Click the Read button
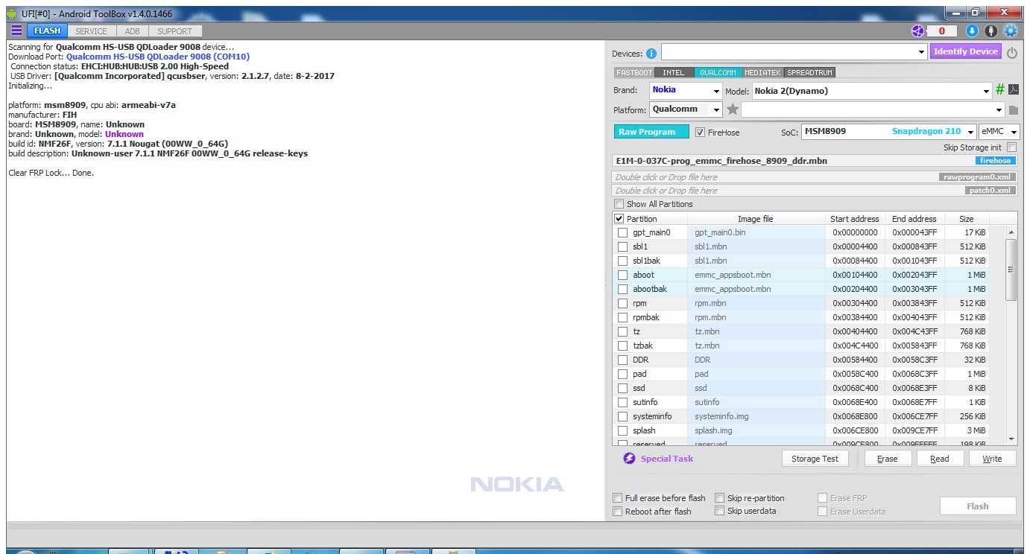Screen dimensions: 1030x554 tap(940, 459)
